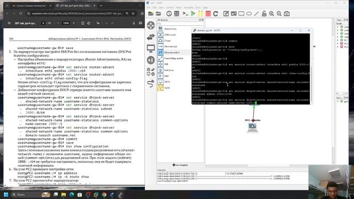Image resolution: width=354 pixels, height=199 pixels.
Task: Click Zoom out magnifier in GNS3 toolbar
Action: [279, 14]
